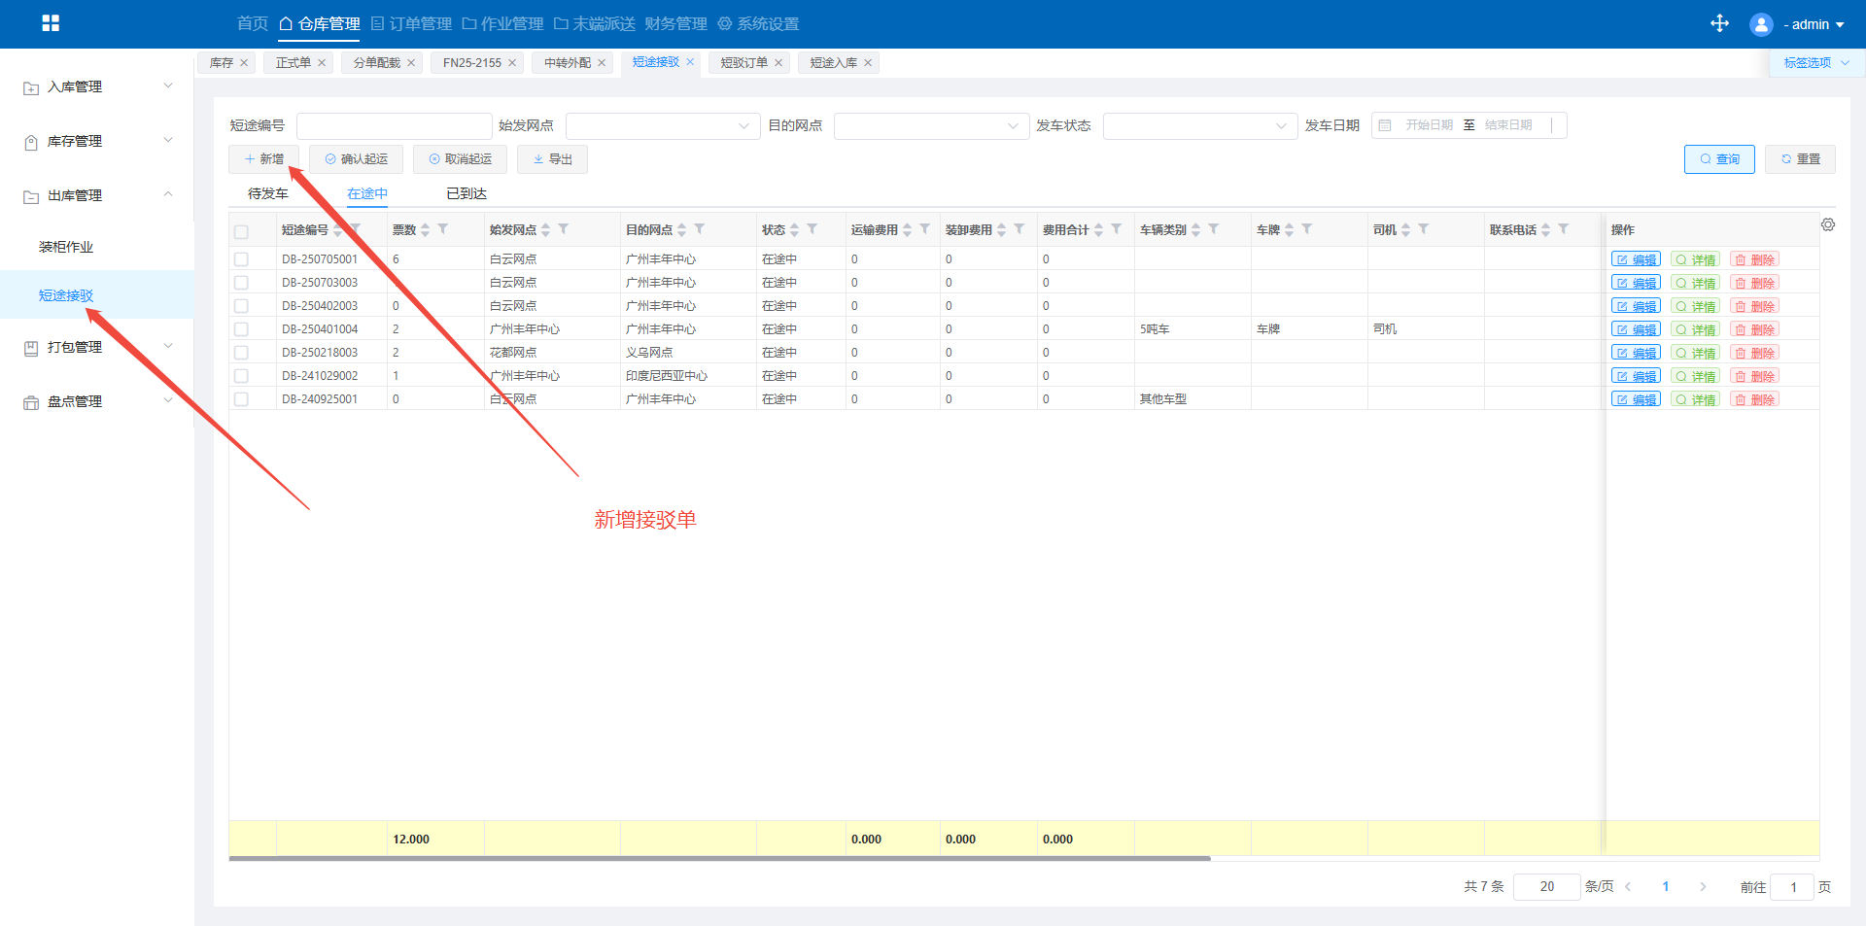The width and height of the screenshot is (1866, 926).
Task: Check the row DB-250705001 checkbox
Action: tap(241, 259)
